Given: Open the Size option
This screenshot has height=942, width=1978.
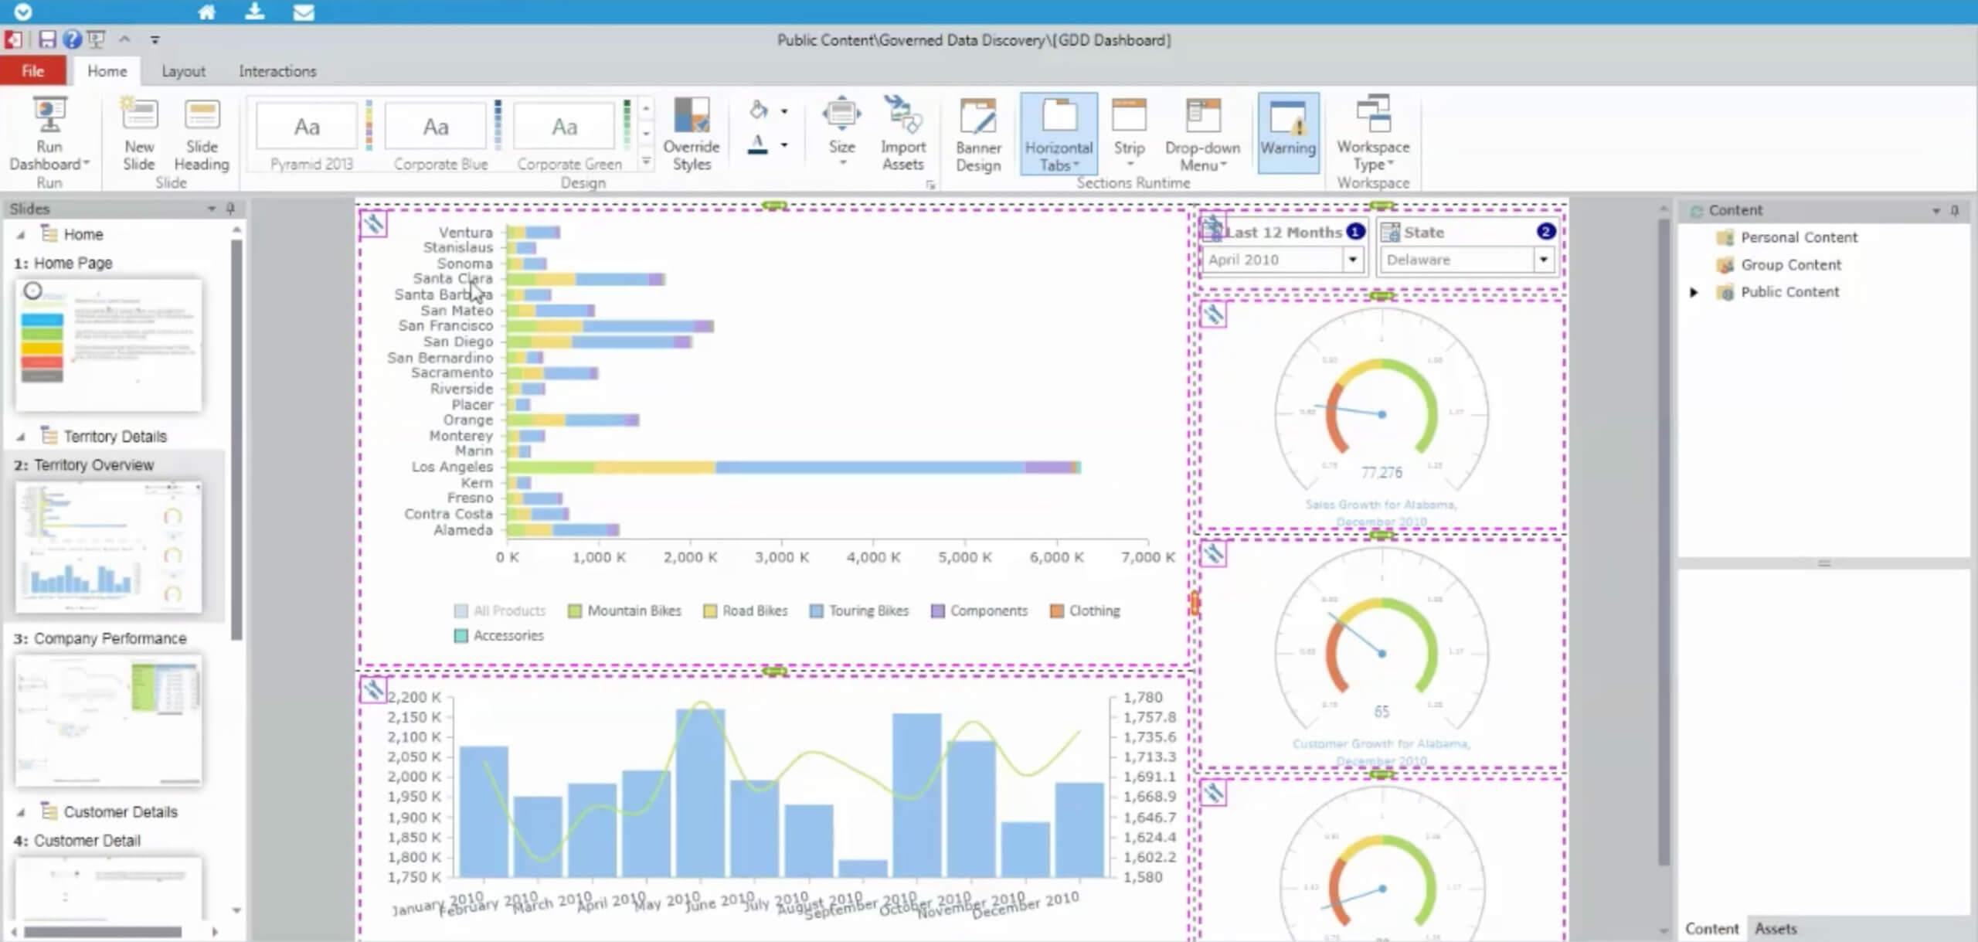Looking at the screenshot, I should [841, 131].
